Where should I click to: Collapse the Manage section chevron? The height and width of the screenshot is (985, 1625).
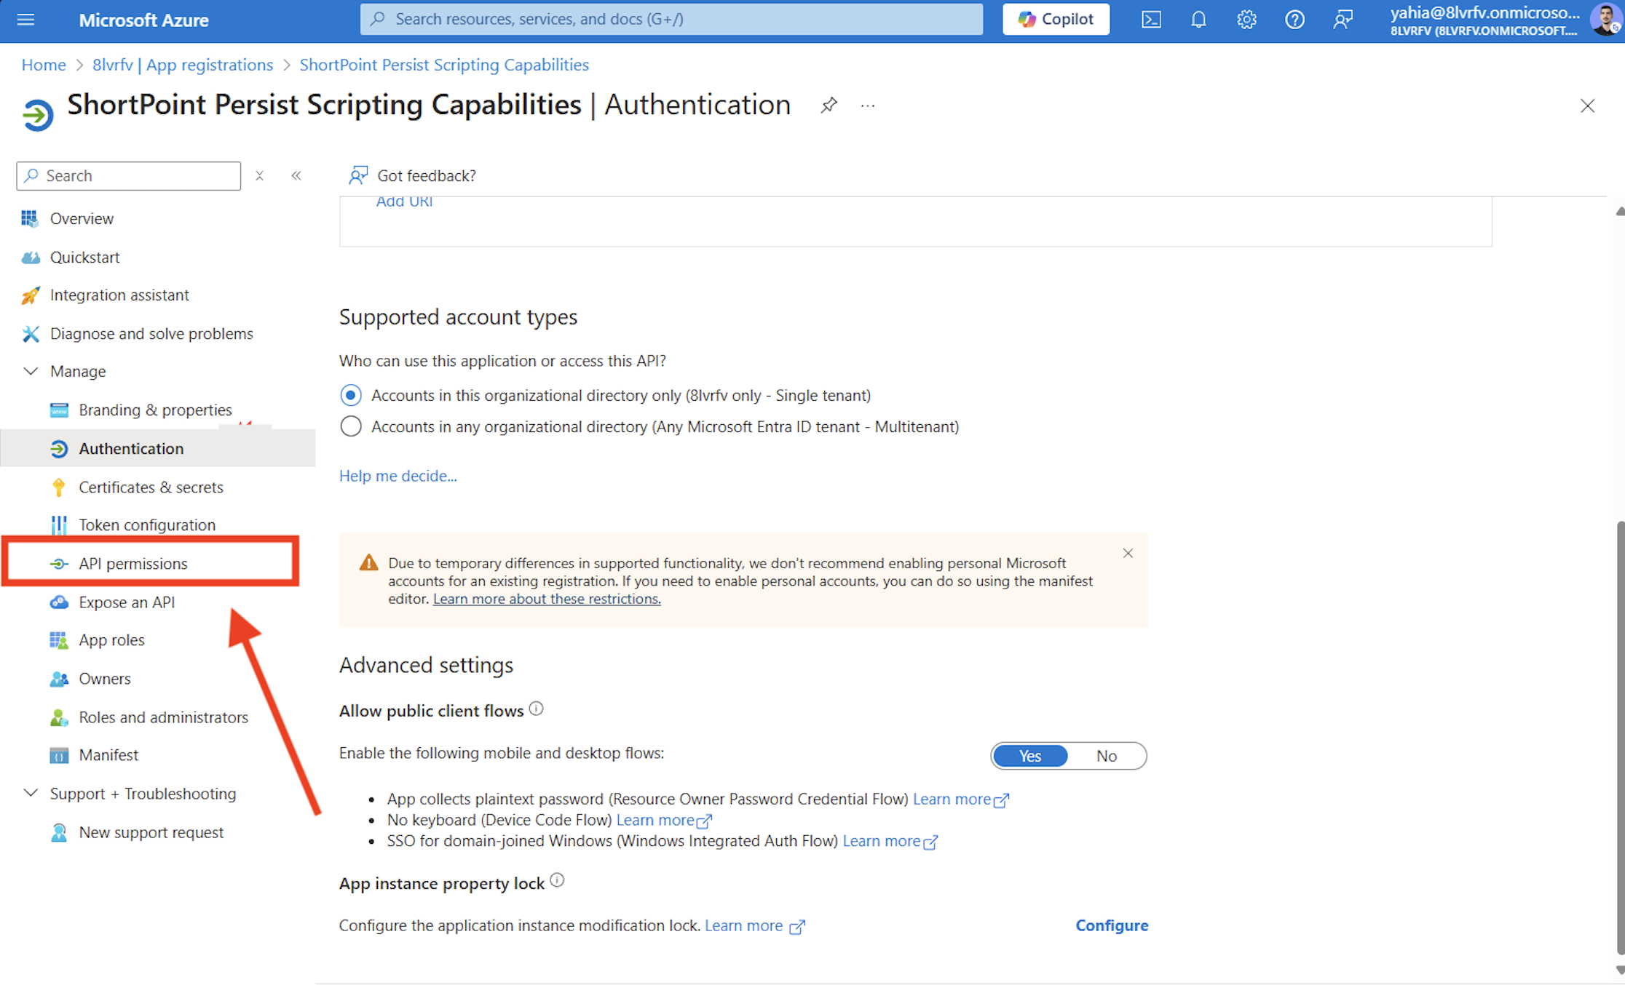[31, 371]
